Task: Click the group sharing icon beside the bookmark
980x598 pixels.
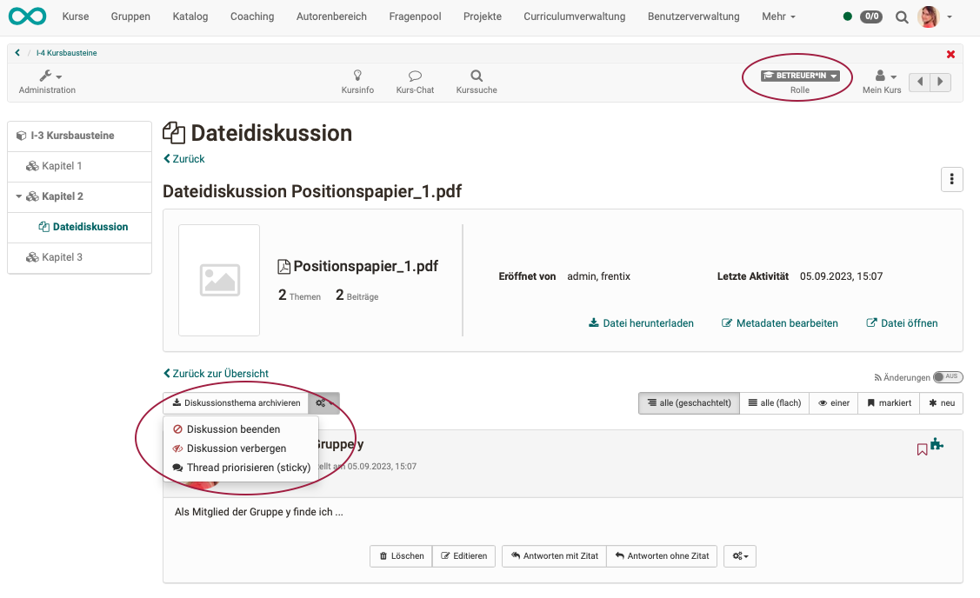Action: point(937,445)
